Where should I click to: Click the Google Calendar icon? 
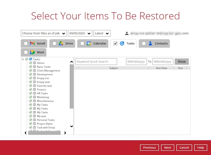point(89,44)
